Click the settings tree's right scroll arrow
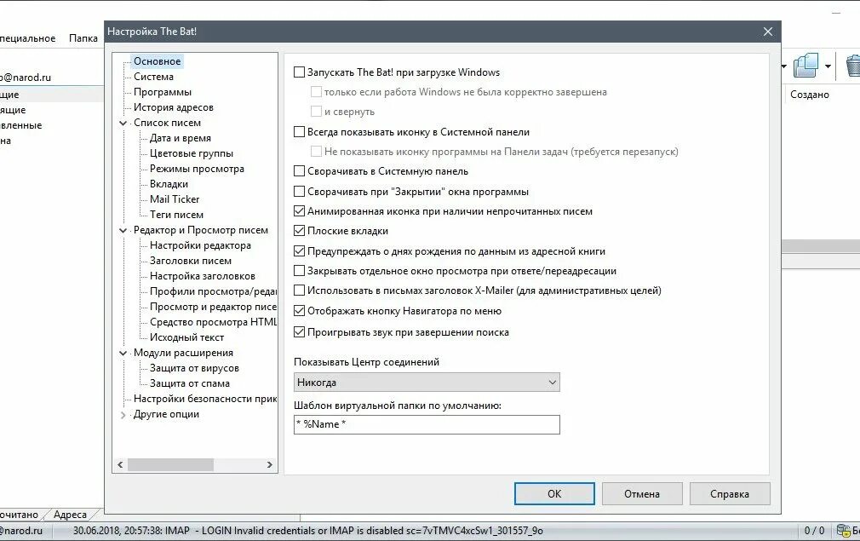Screen dimensions: 860x541 coord(269,464)
